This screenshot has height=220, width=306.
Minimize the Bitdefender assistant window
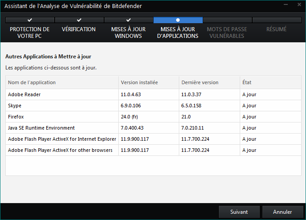286,4
